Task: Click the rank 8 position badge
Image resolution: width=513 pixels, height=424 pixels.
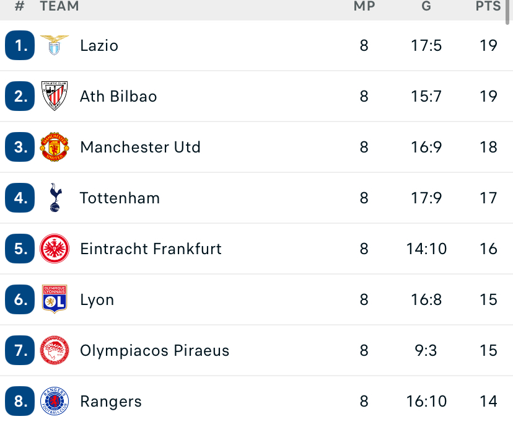Action: point(20,401)
